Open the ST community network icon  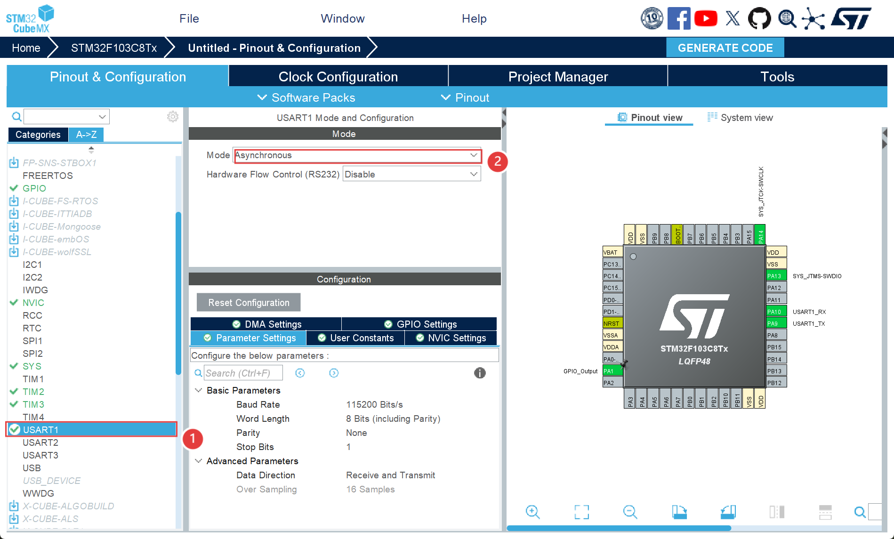point(813,18)
